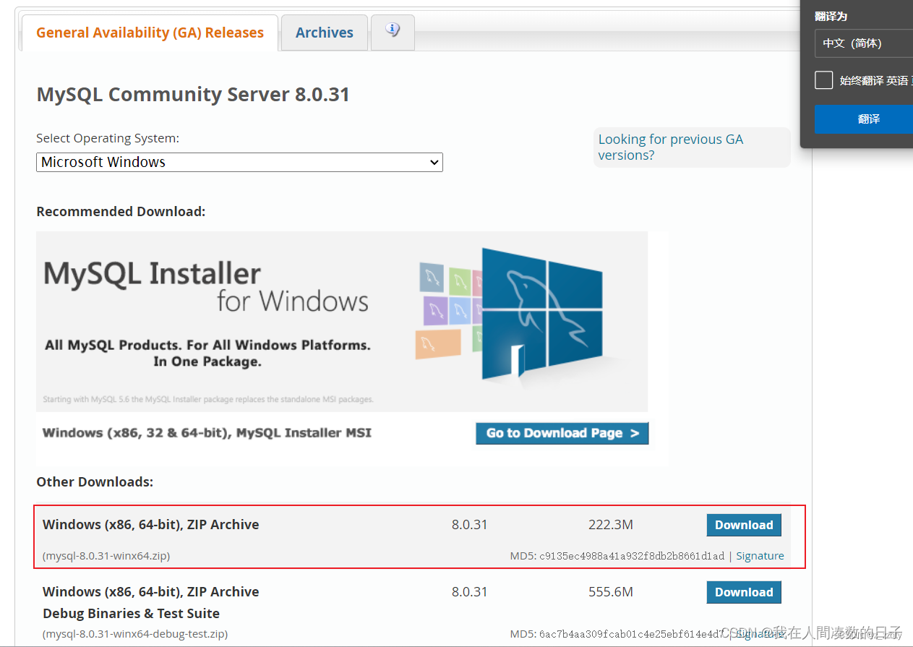
Task: Download the 222.3M Windows ZIP Archive
Action: (x=744, y=525)
